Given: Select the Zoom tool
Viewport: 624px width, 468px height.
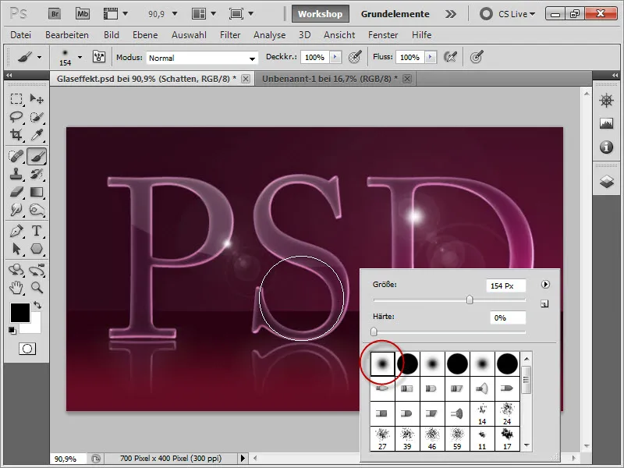Looking at the screenshot, I should 37,287.
